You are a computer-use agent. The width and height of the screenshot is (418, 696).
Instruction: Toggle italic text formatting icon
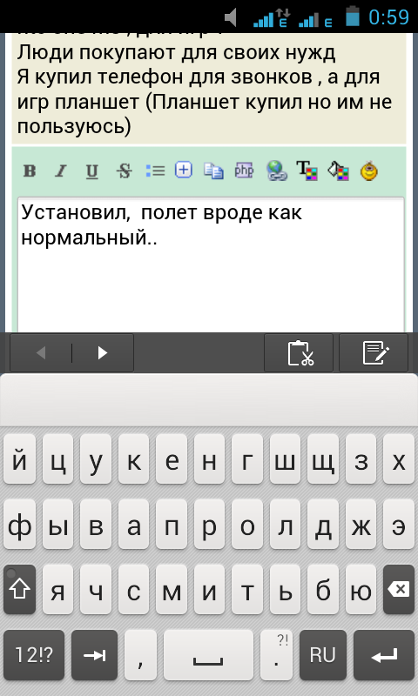tap(61, 171)
